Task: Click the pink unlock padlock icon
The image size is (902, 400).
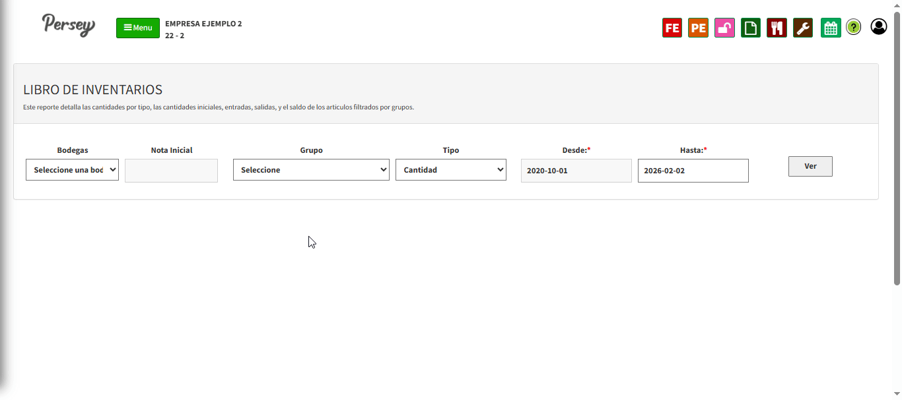Action: (x=724, y=28)
